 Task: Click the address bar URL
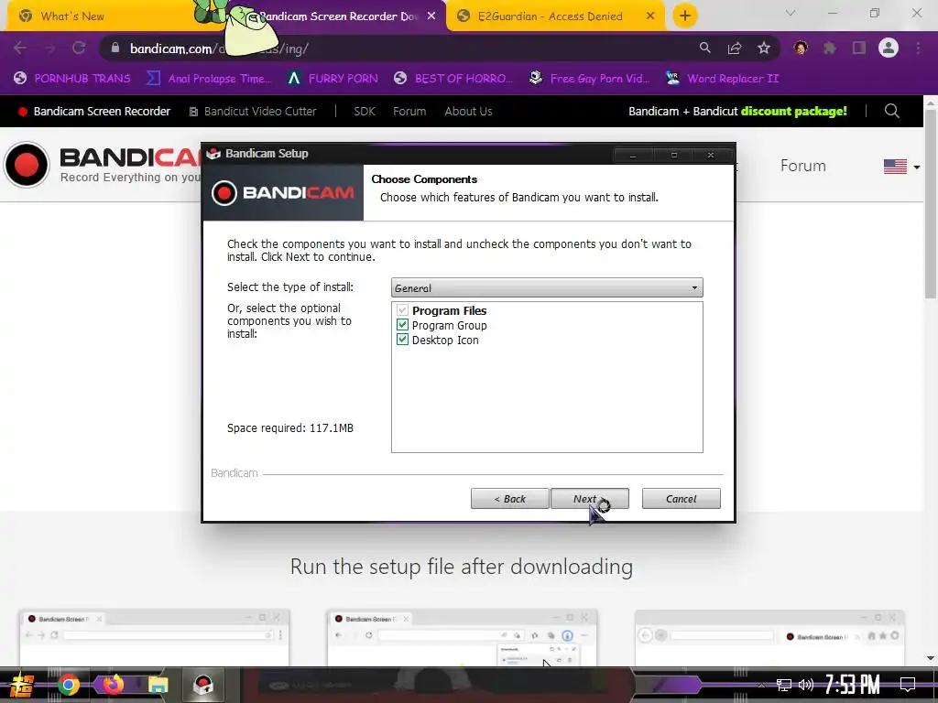(x=219, y=49)
